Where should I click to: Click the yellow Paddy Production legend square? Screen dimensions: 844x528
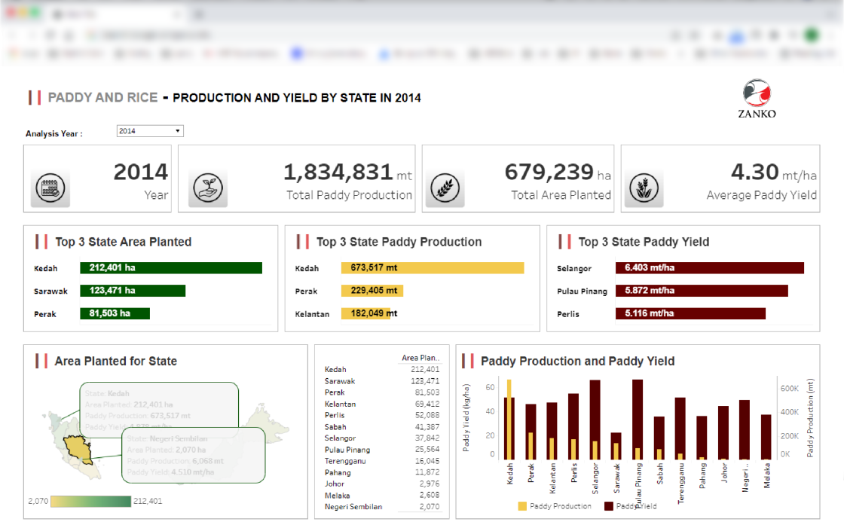pos(522,506)
